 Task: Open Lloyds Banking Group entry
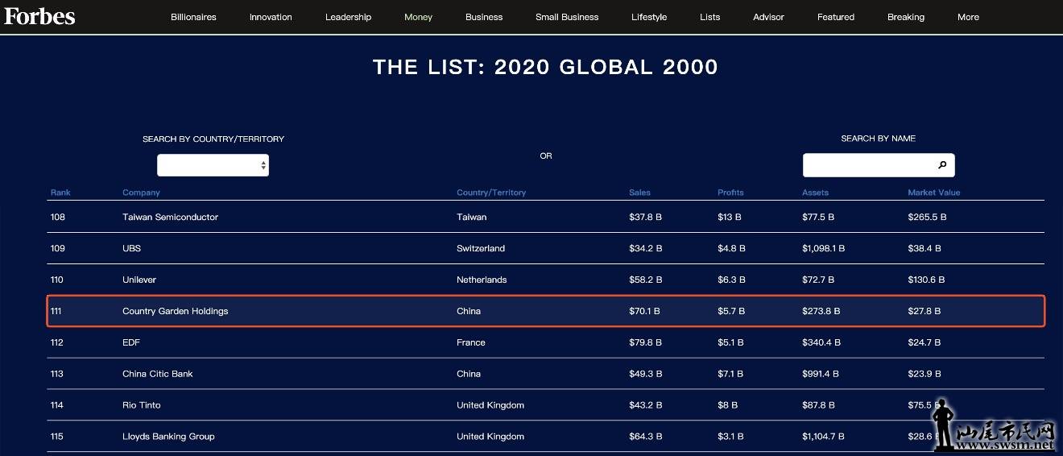click(x=168, y=437)
